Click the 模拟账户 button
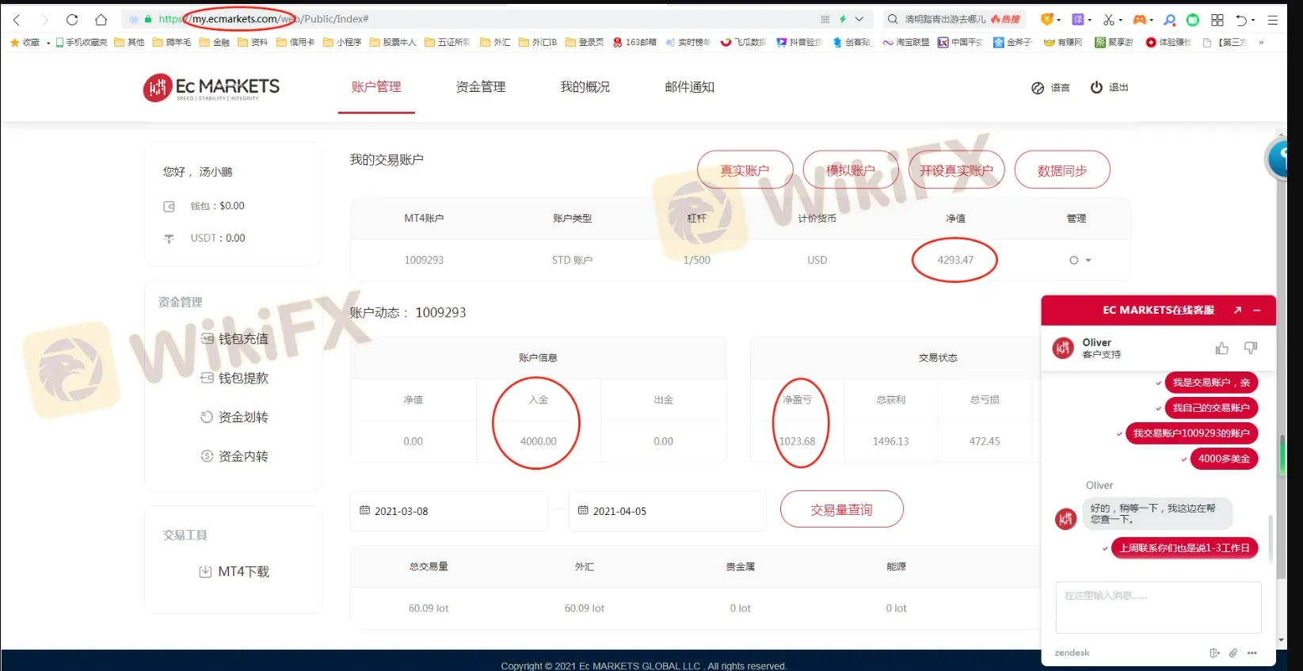Screen dimensions: 1303x671 [851, 170]
